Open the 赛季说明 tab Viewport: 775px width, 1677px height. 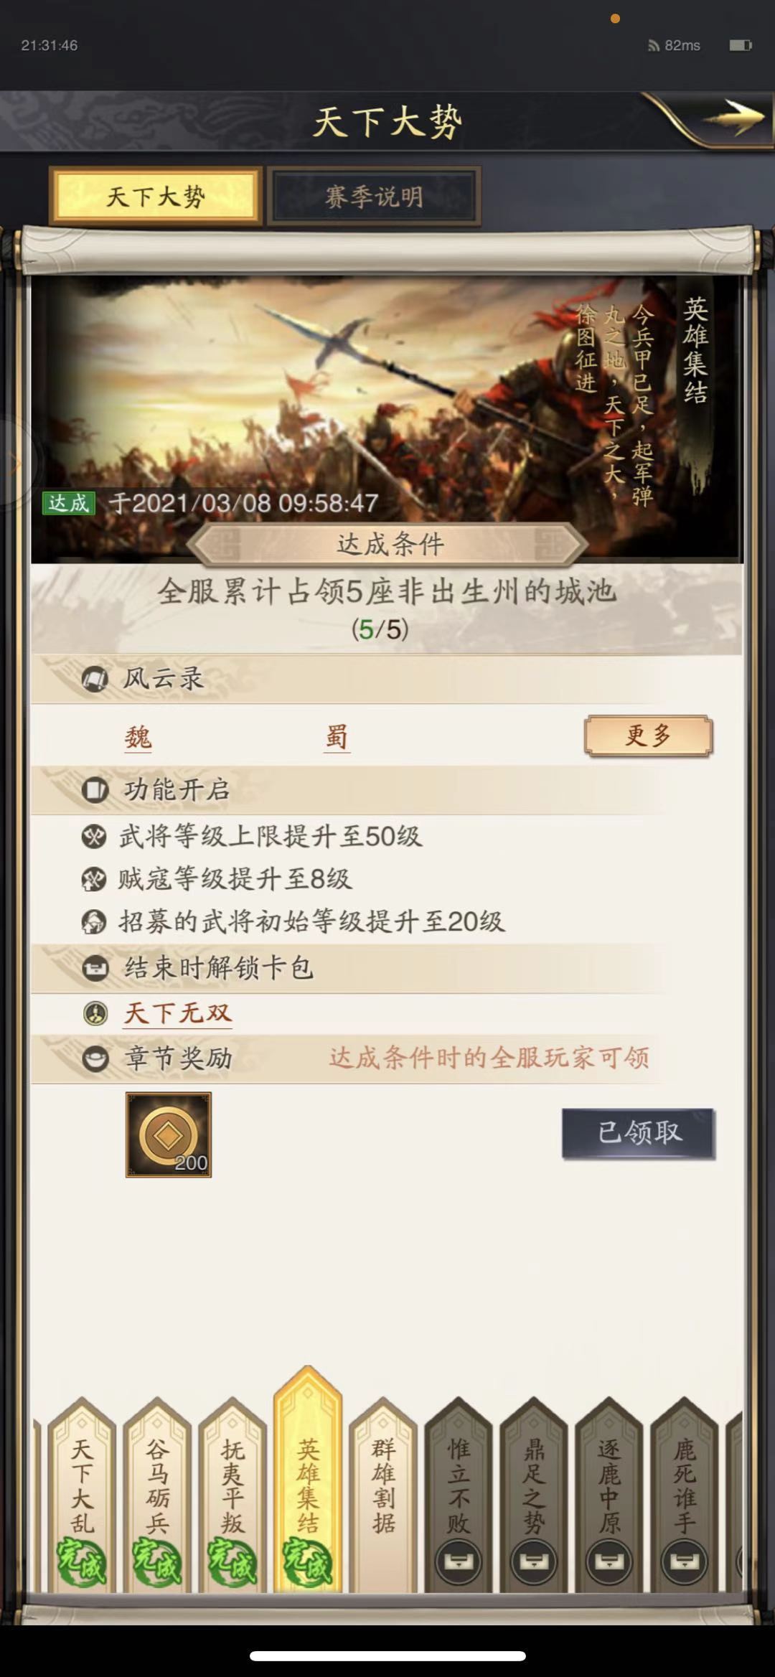(374, 196)
